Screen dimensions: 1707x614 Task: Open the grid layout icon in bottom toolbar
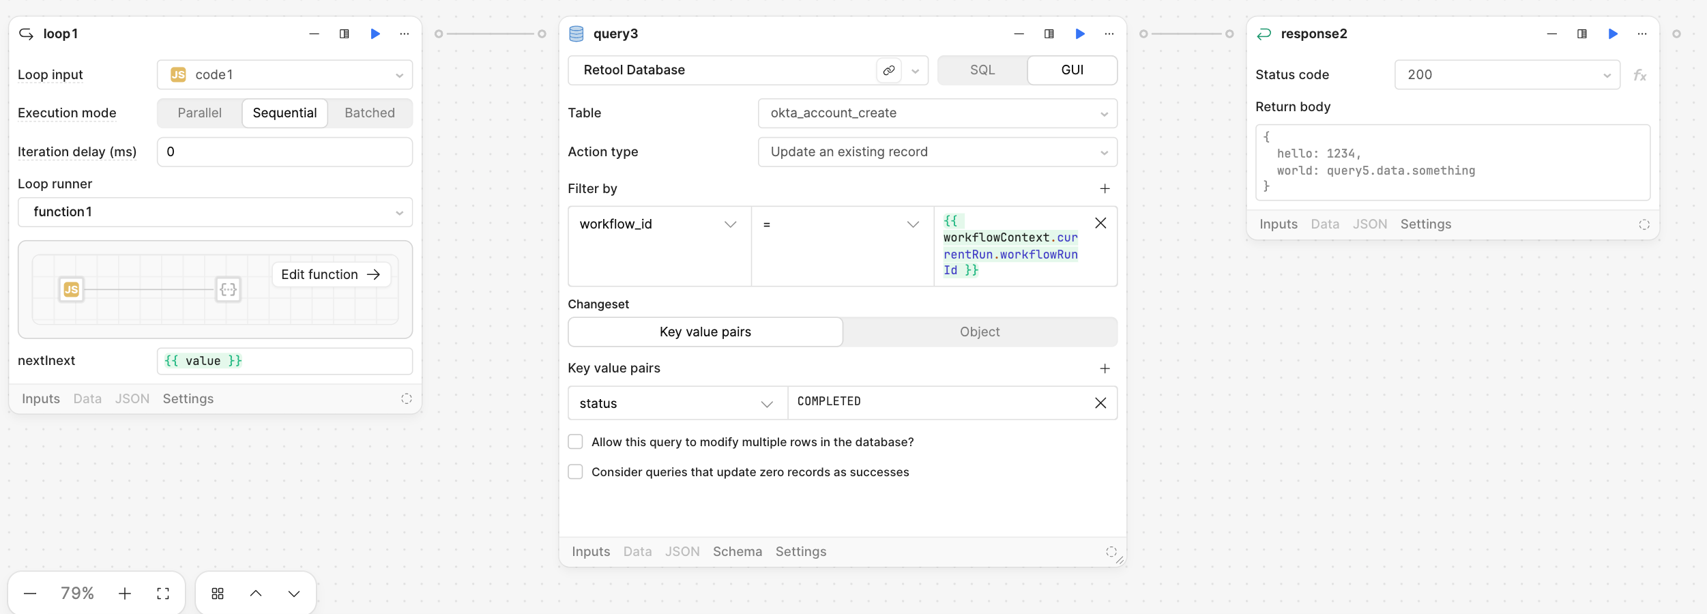point(218,594)
